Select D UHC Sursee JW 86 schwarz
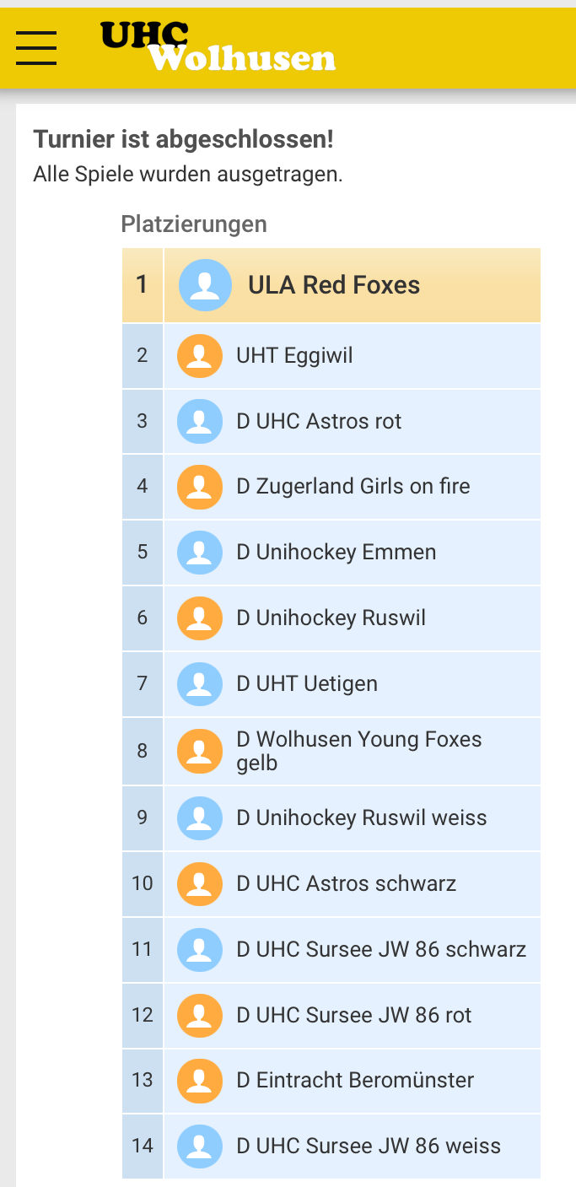Image resolution: width=576 pixels, height=1187 pixels. pos(381,949)
